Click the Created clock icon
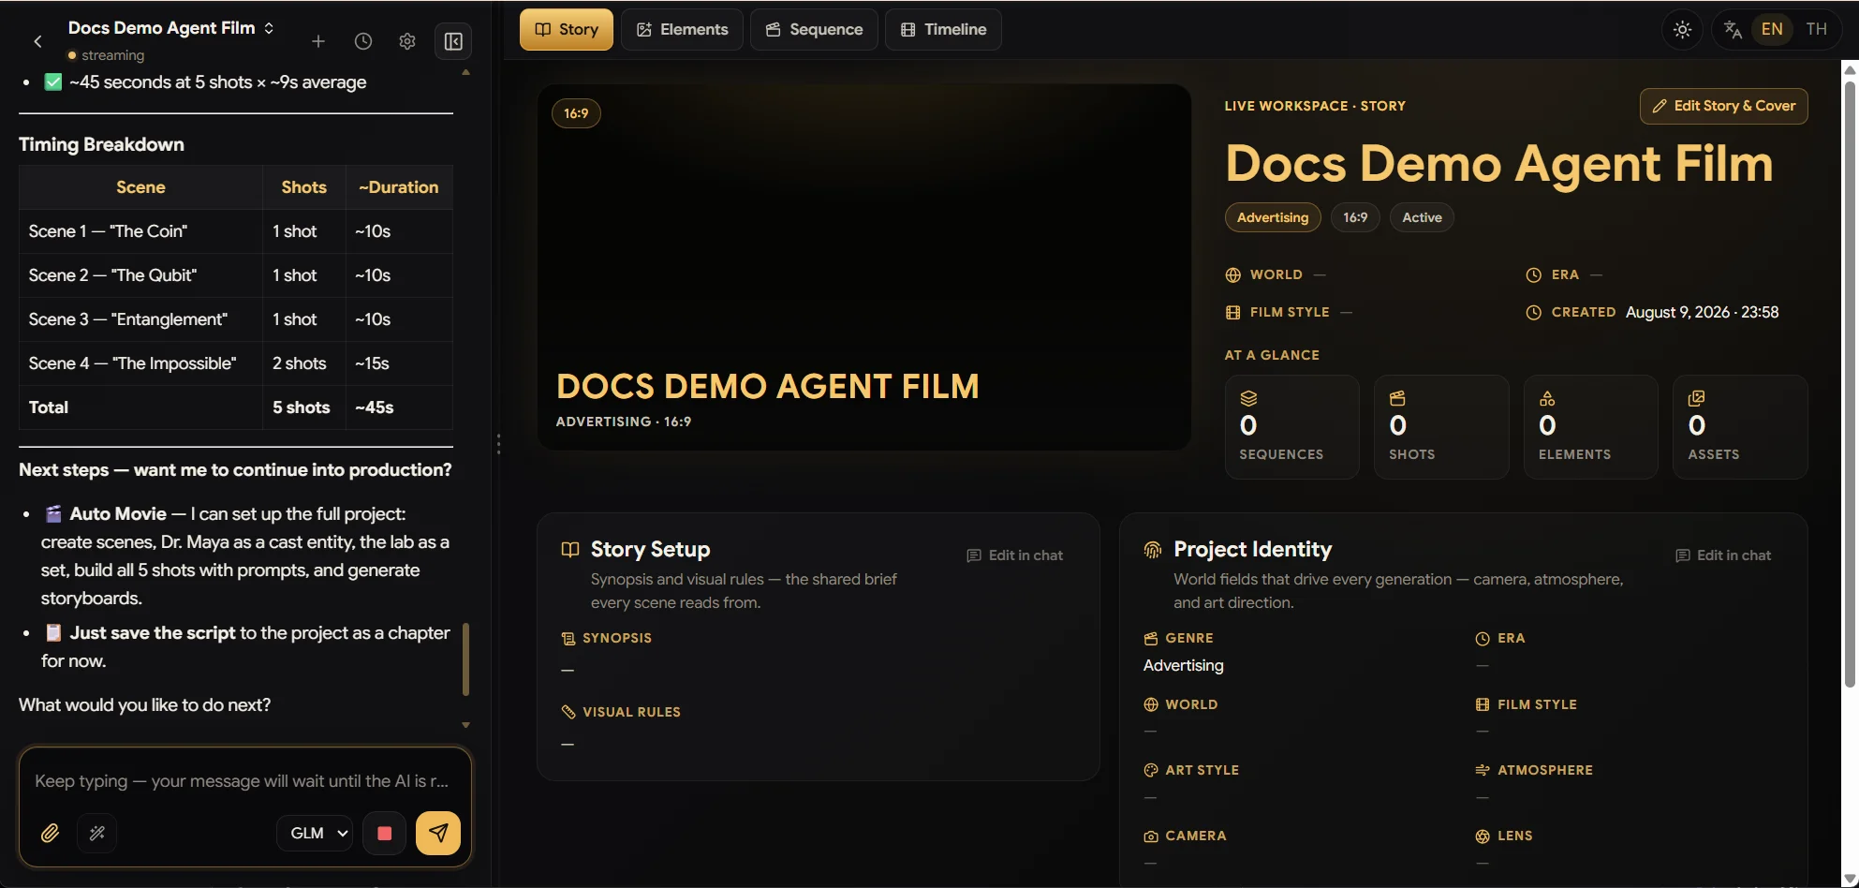 tap(1533, 313)
